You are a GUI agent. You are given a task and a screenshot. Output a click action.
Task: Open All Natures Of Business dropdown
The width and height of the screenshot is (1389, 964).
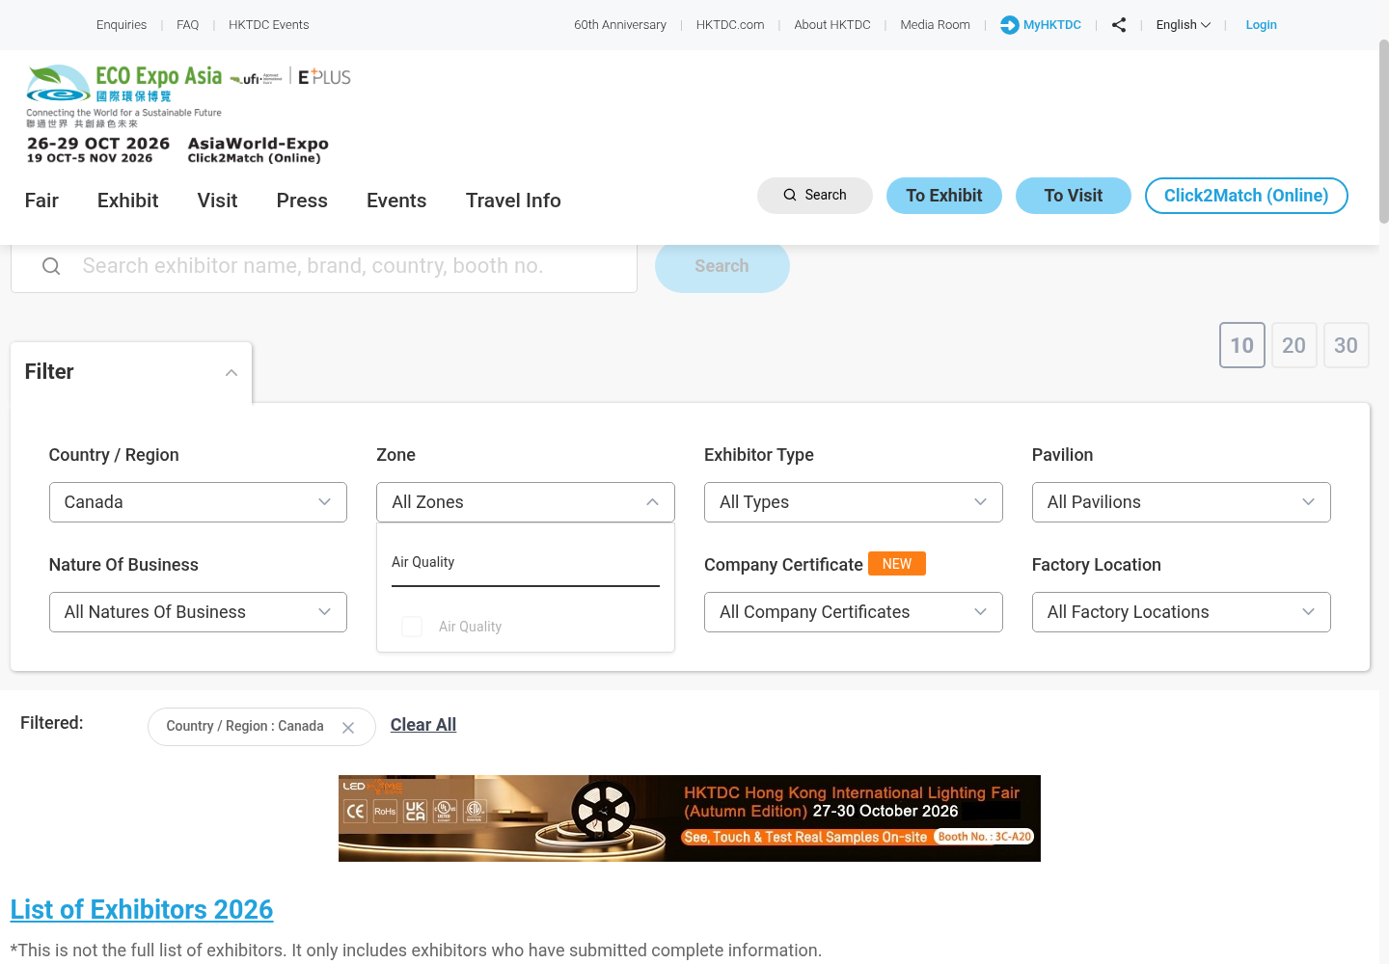pyautogui.click(x=198, y=612)
